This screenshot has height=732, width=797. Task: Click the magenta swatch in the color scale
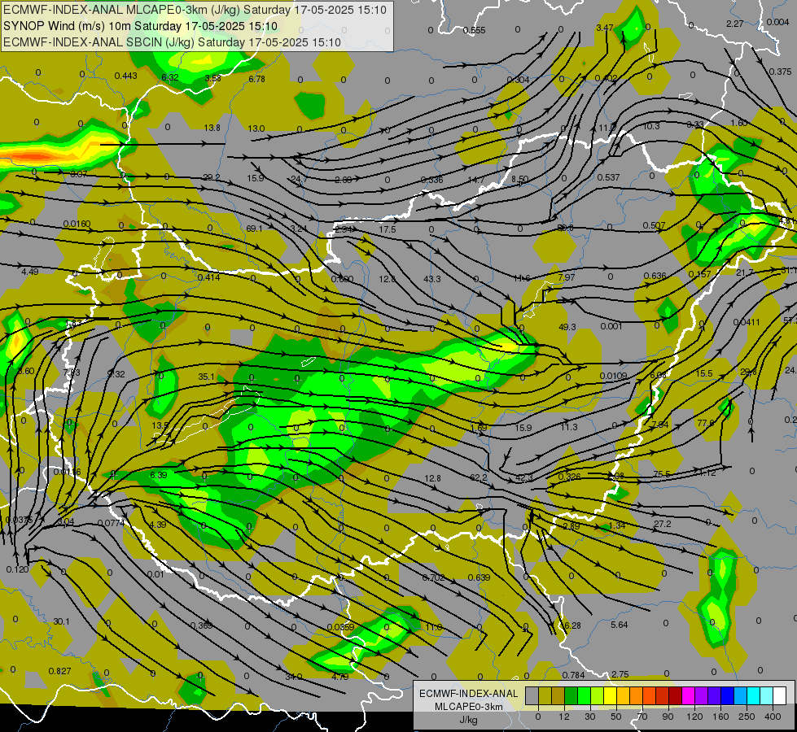[688, 695]
